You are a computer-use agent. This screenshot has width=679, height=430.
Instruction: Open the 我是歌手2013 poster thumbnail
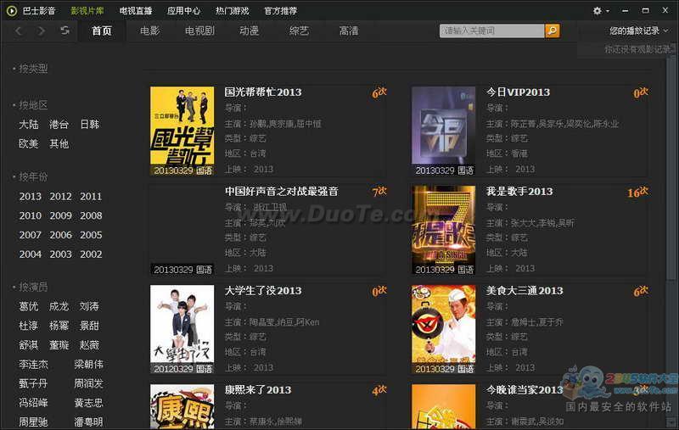[x=443, y=230]
